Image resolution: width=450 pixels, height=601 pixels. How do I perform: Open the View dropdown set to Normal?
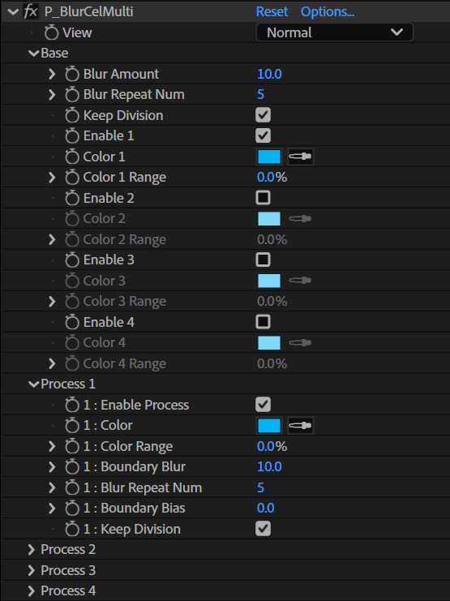(335, 32)
